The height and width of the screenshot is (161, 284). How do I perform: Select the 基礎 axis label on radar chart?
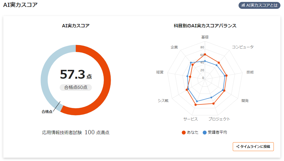[x=205, y=37]
